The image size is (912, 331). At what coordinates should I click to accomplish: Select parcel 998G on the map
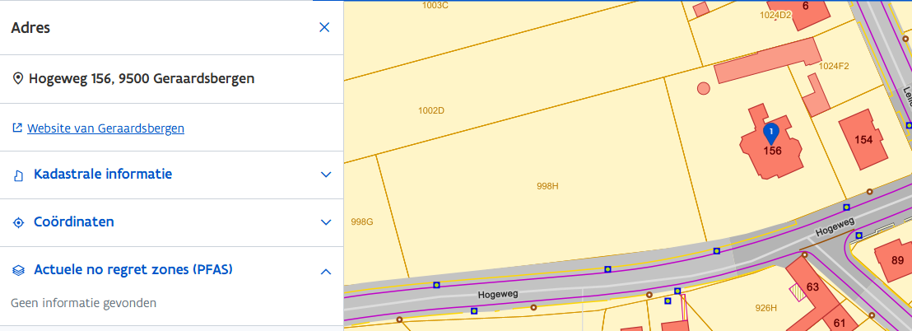click(x=362, y=221)
